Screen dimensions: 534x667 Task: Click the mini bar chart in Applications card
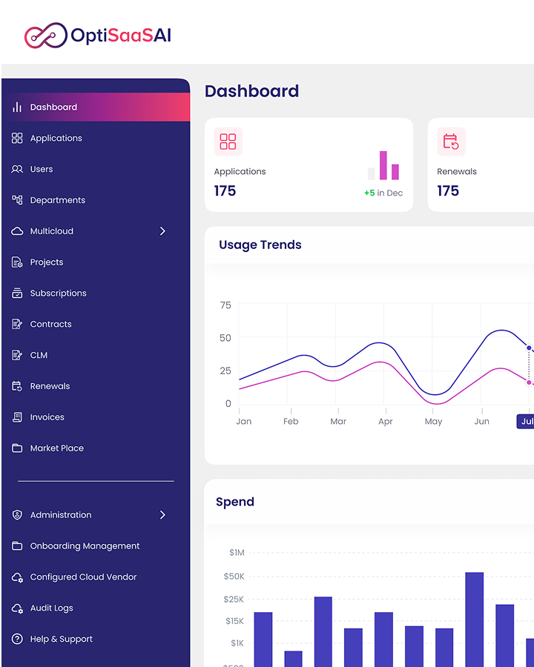(383, 165)
